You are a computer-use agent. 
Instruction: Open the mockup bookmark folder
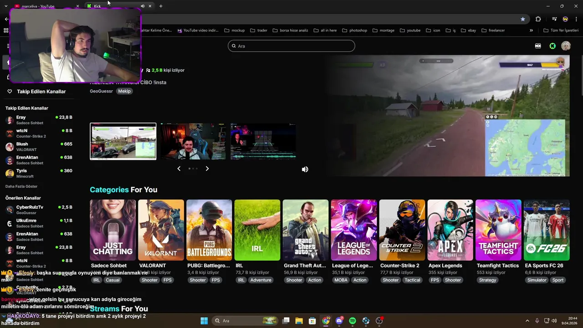235,31
